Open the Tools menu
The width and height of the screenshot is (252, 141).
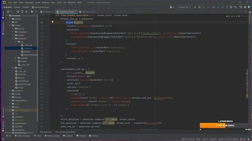pyautogui.click(x=59, y=3)
